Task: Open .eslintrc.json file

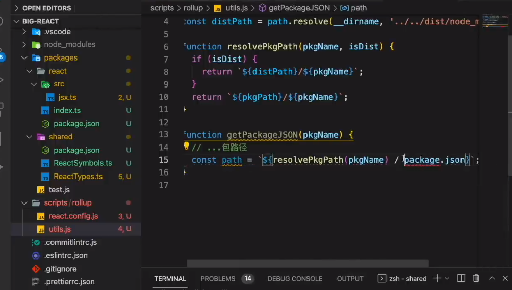Action: click(x=66, y=255)
